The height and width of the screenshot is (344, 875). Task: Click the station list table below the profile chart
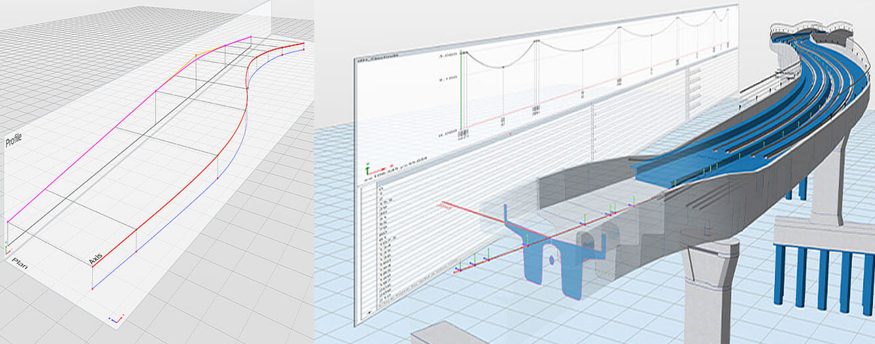[464, 252]
